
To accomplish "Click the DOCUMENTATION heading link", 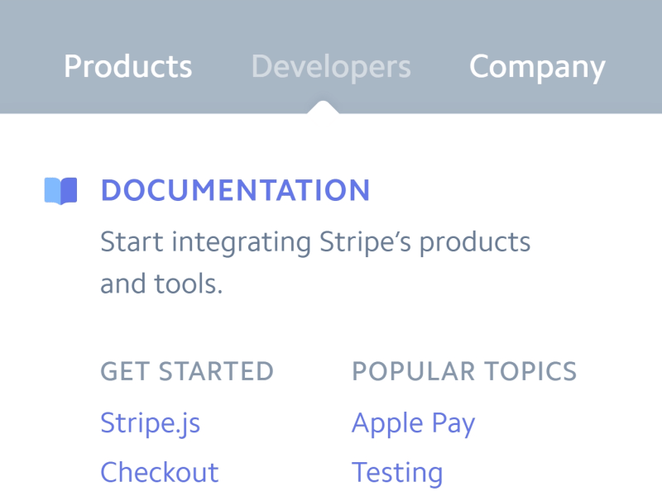I will coord(235,191).
